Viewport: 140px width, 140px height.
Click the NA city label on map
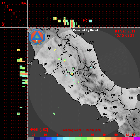point(105,114)
